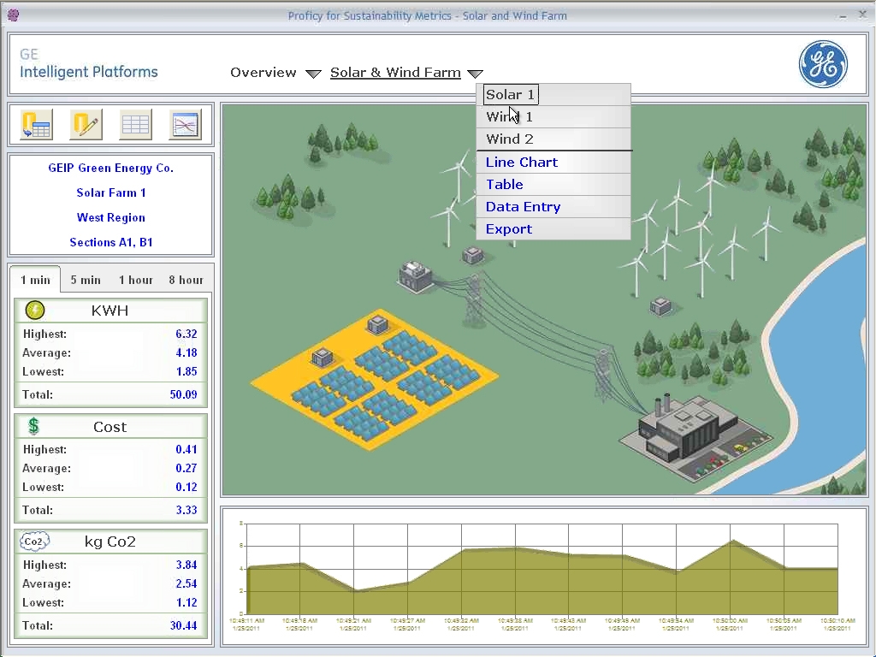Open the 1 hour tab
This screenshot has width=876, height=657.
pos(136,280)
